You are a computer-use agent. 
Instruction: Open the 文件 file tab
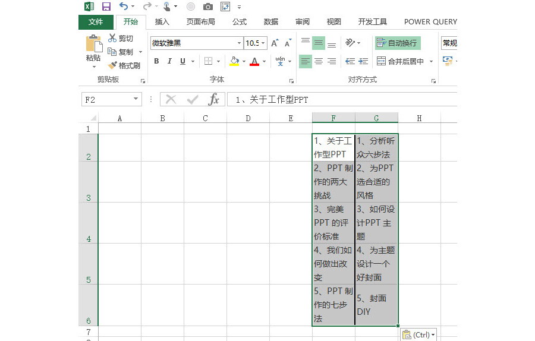click(x=96, y=22)
